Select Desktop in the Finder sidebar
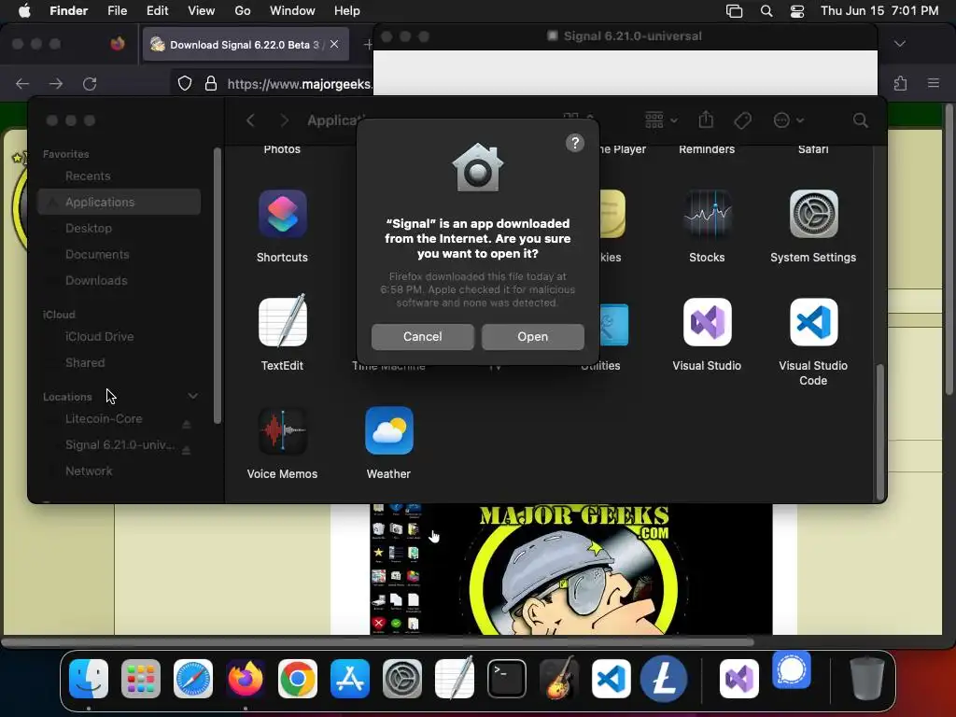This screenshot has width=956, height=717. point(119,228)
